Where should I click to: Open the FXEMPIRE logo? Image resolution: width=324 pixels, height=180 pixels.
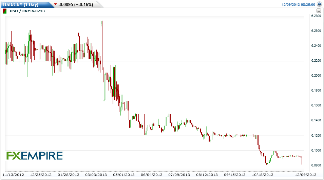[35, 156]
